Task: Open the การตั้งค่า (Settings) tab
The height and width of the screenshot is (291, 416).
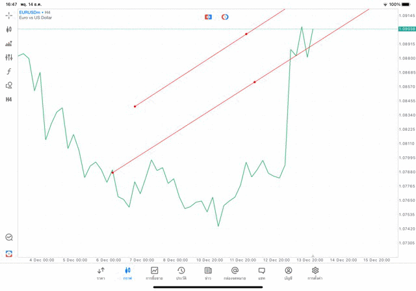Action: tap(315, 273)
